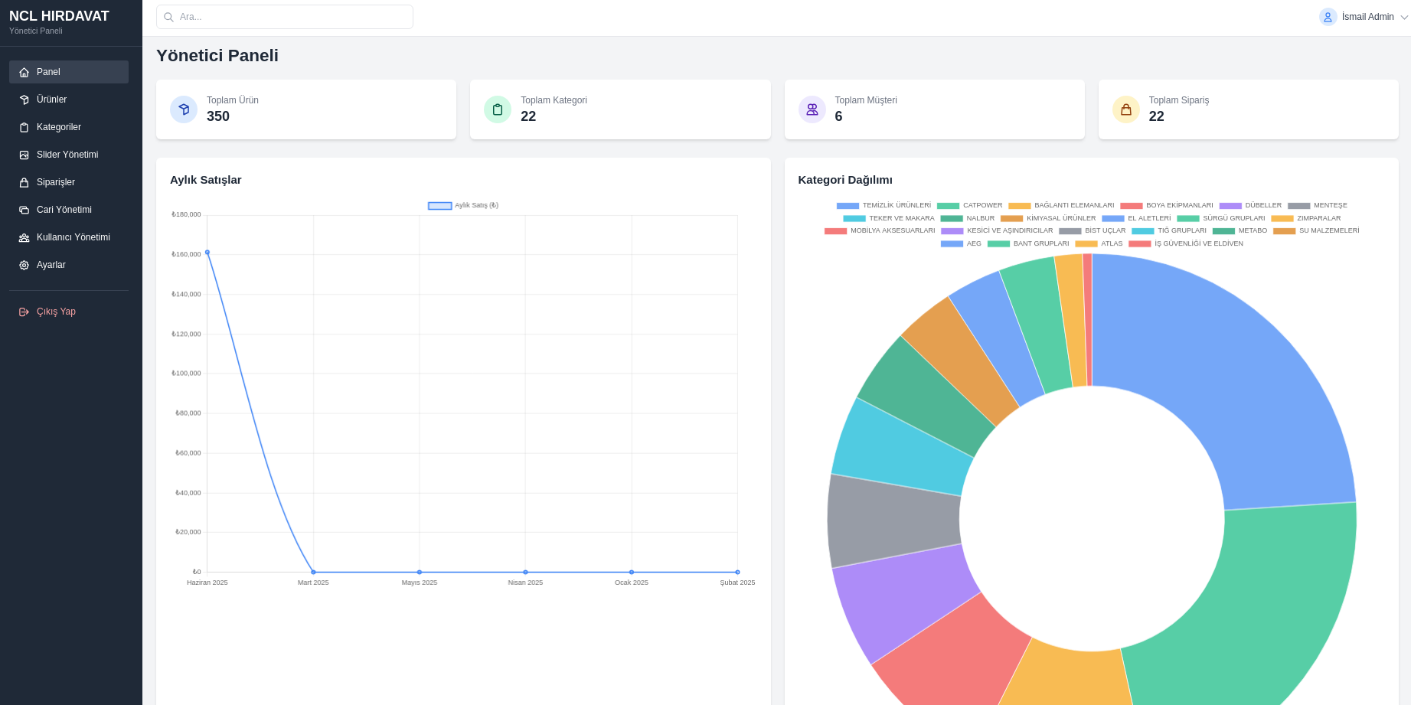1411x705 pixels.
Task: Click the bag icon beside Siparişler
Action: tap(24, 182)
